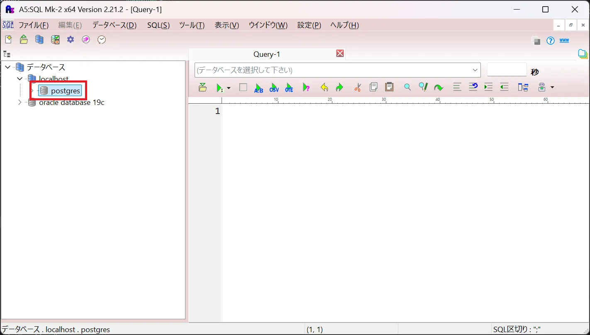Click the green printer-like icon in query toolbar
Screen dimensions: 590x335
pyautogui.click(x=541, y=87)
